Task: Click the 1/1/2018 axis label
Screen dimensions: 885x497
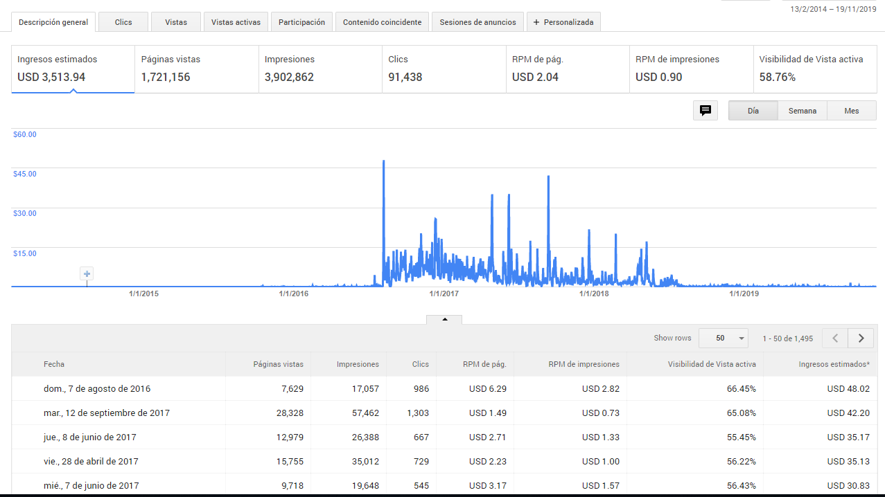Action: point(594,293)
